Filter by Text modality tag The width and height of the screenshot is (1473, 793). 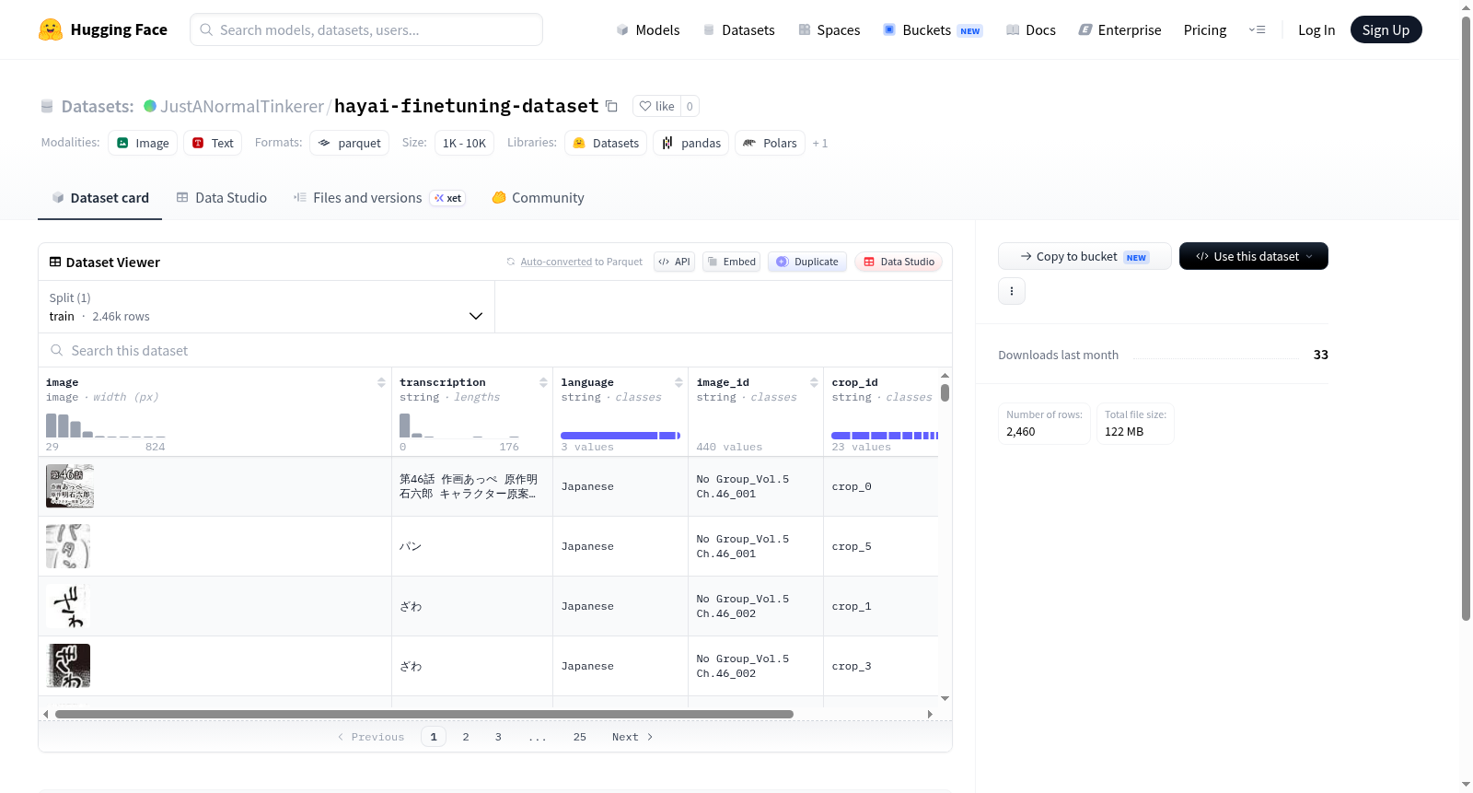tap(213, 143)
